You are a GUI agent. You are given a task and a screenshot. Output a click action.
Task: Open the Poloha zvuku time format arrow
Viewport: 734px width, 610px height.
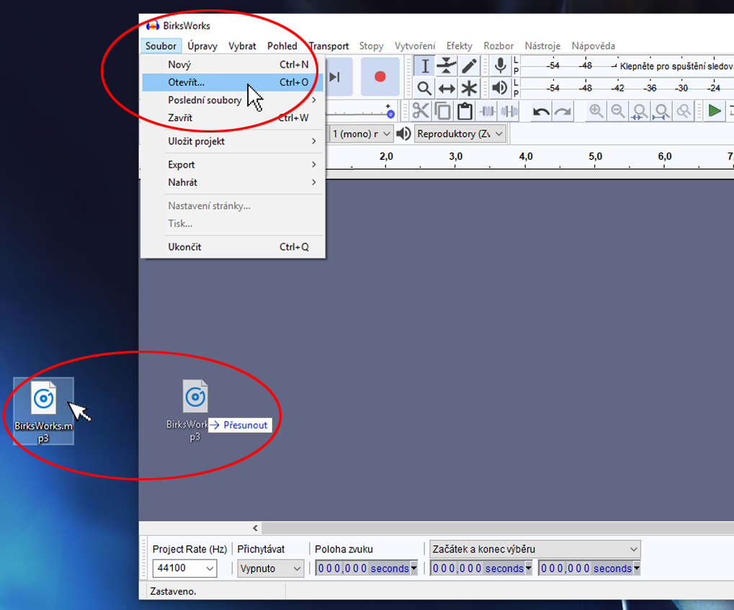coord(413,568)
